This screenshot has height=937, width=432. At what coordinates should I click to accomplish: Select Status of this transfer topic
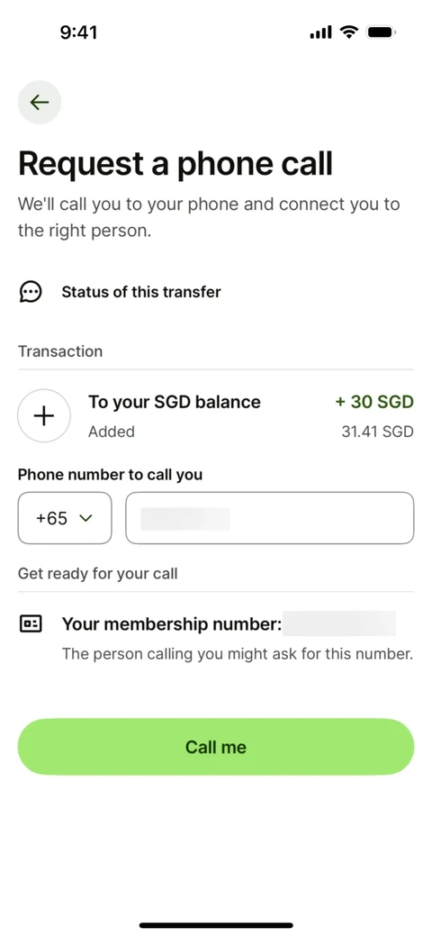tap(141, 292)
